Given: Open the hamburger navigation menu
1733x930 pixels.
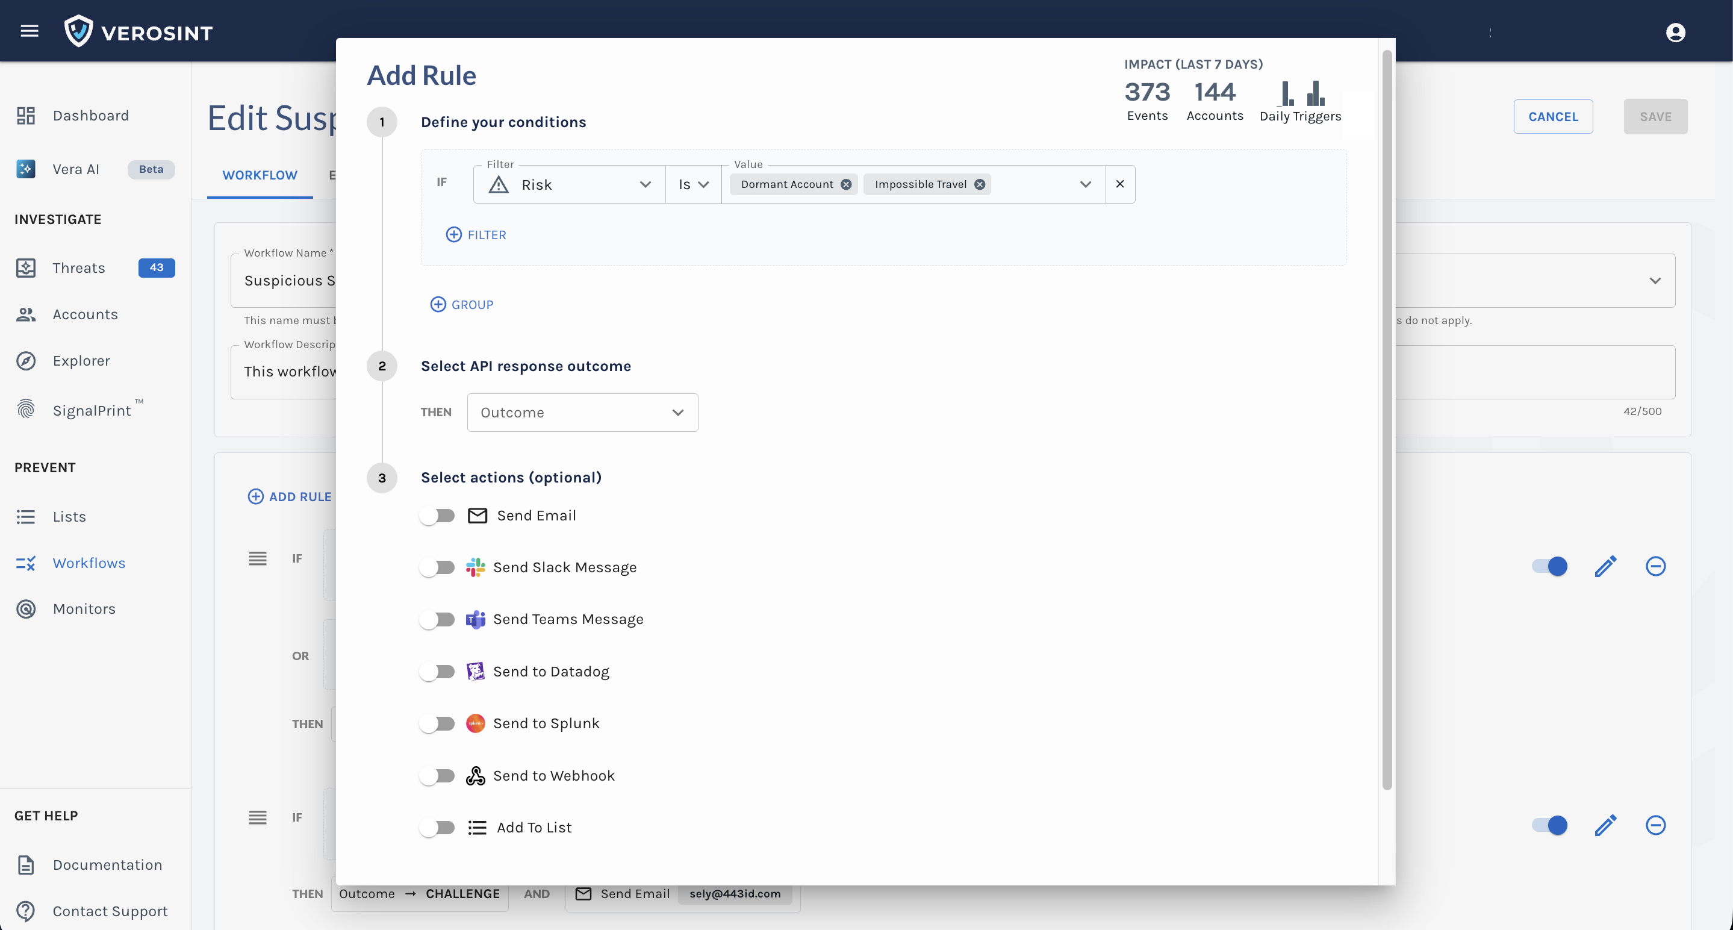Looking at the screenshot, I should pos(29,31).
